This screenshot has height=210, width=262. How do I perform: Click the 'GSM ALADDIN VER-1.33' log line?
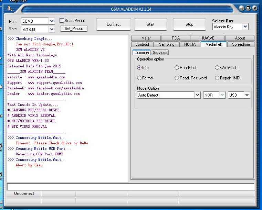28,61
